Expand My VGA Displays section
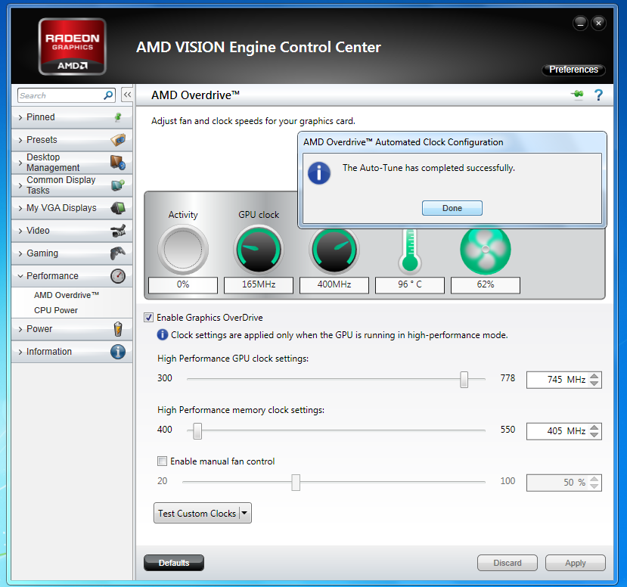627x587 pixels. pos(20,208)
